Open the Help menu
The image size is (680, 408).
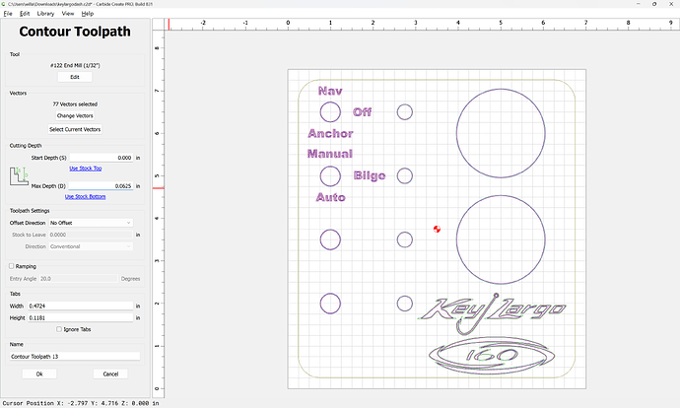point(88,14)
